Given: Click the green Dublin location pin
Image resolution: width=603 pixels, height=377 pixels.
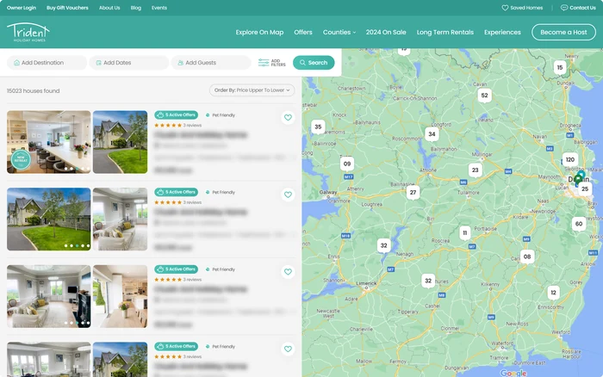Looking at the screenshot, I should tap(578, 180).
